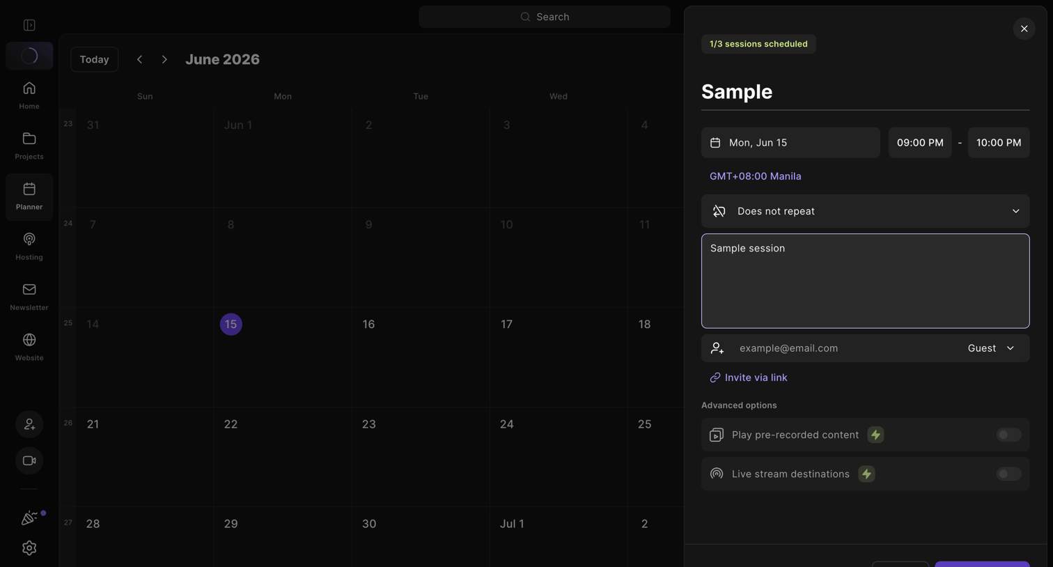Image resolution: width=1053 pixels, height=567 pixels.
Task: Click the lightning badge beside pre-recorded content
Action: click(875, 435)
